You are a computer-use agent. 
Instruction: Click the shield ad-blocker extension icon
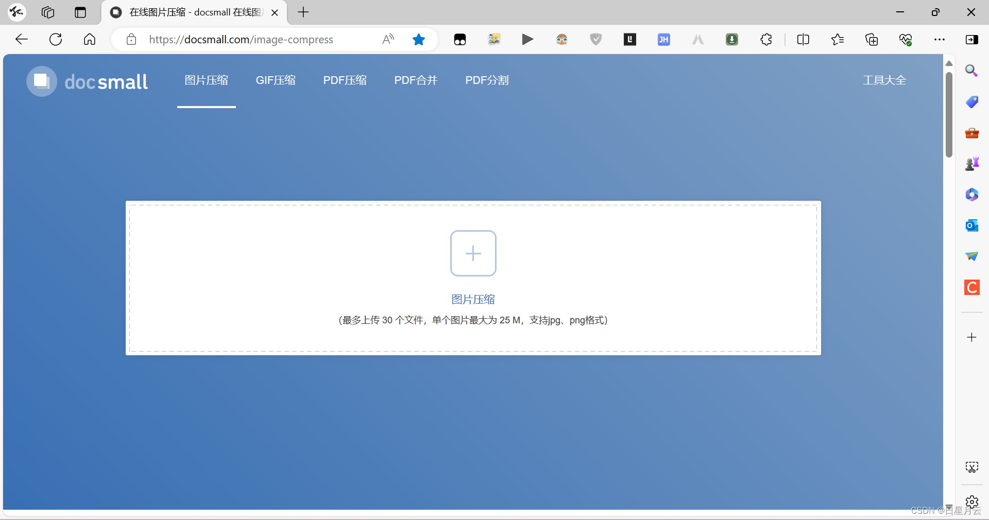tap(595, 40)
